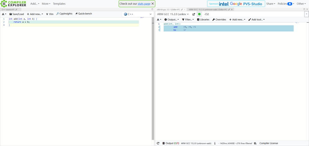Open the More menu
Screen dimensions: 309x146
pos(46,4)
